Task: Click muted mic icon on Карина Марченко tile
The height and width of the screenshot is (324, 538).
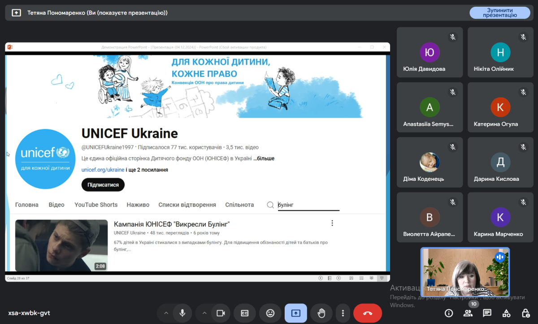Action: click(523, 202)
